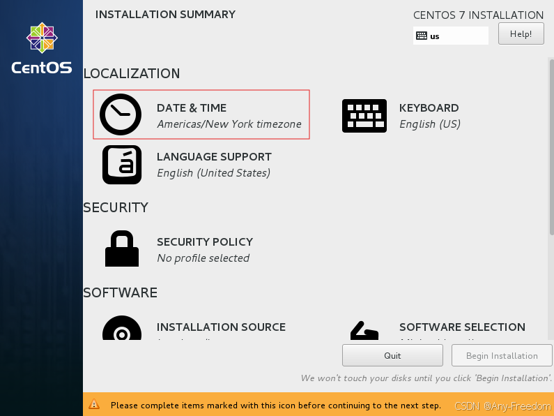Select Americas/New York timezone text
The height and width of the screenshot is (416, 554).
coord(229,124)
